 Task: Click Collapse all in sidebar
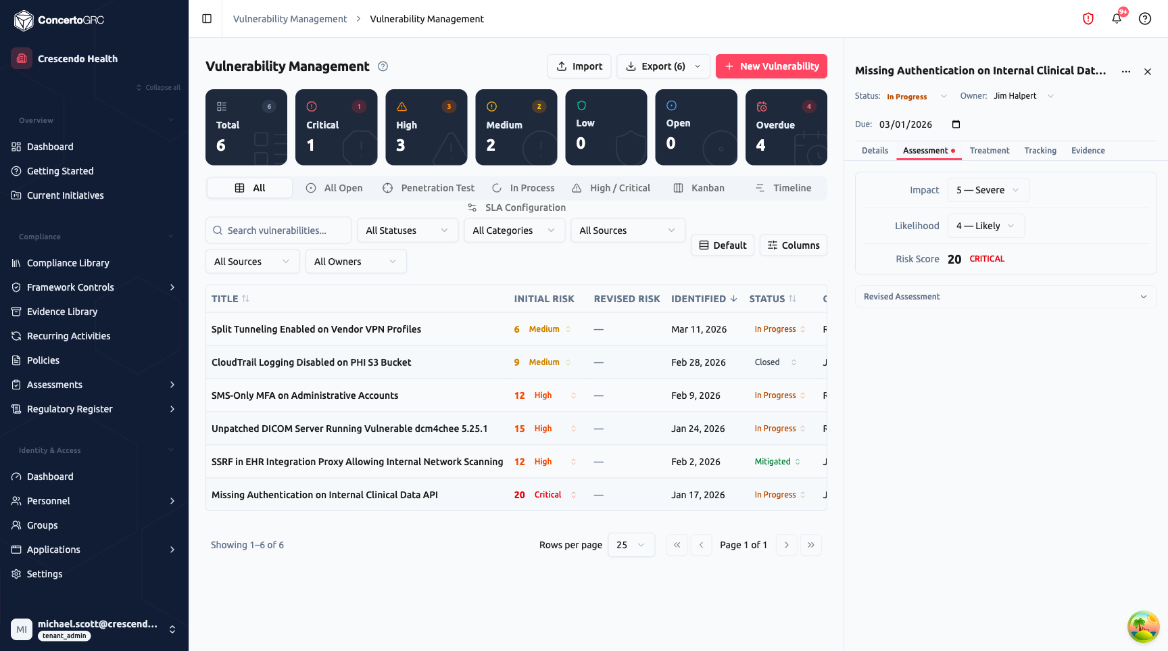158,87
